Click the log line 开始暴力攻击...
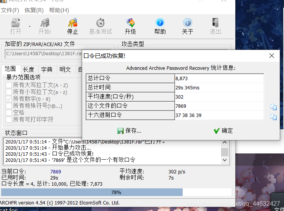The image size is (284, 211). [48, 148]
